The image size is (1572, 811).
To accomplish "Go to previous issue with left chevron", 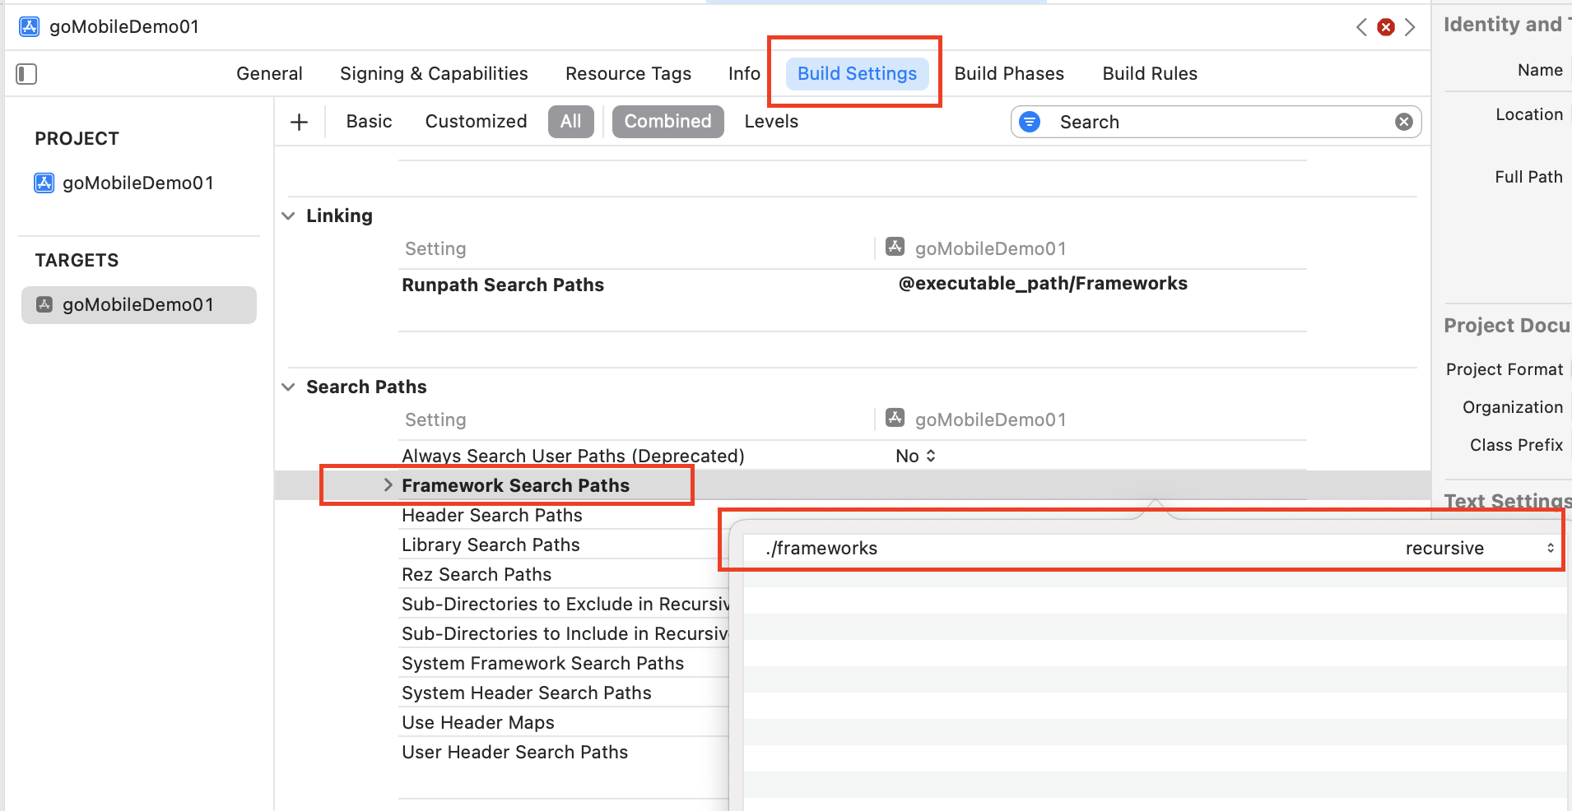I will [1361, 27].
